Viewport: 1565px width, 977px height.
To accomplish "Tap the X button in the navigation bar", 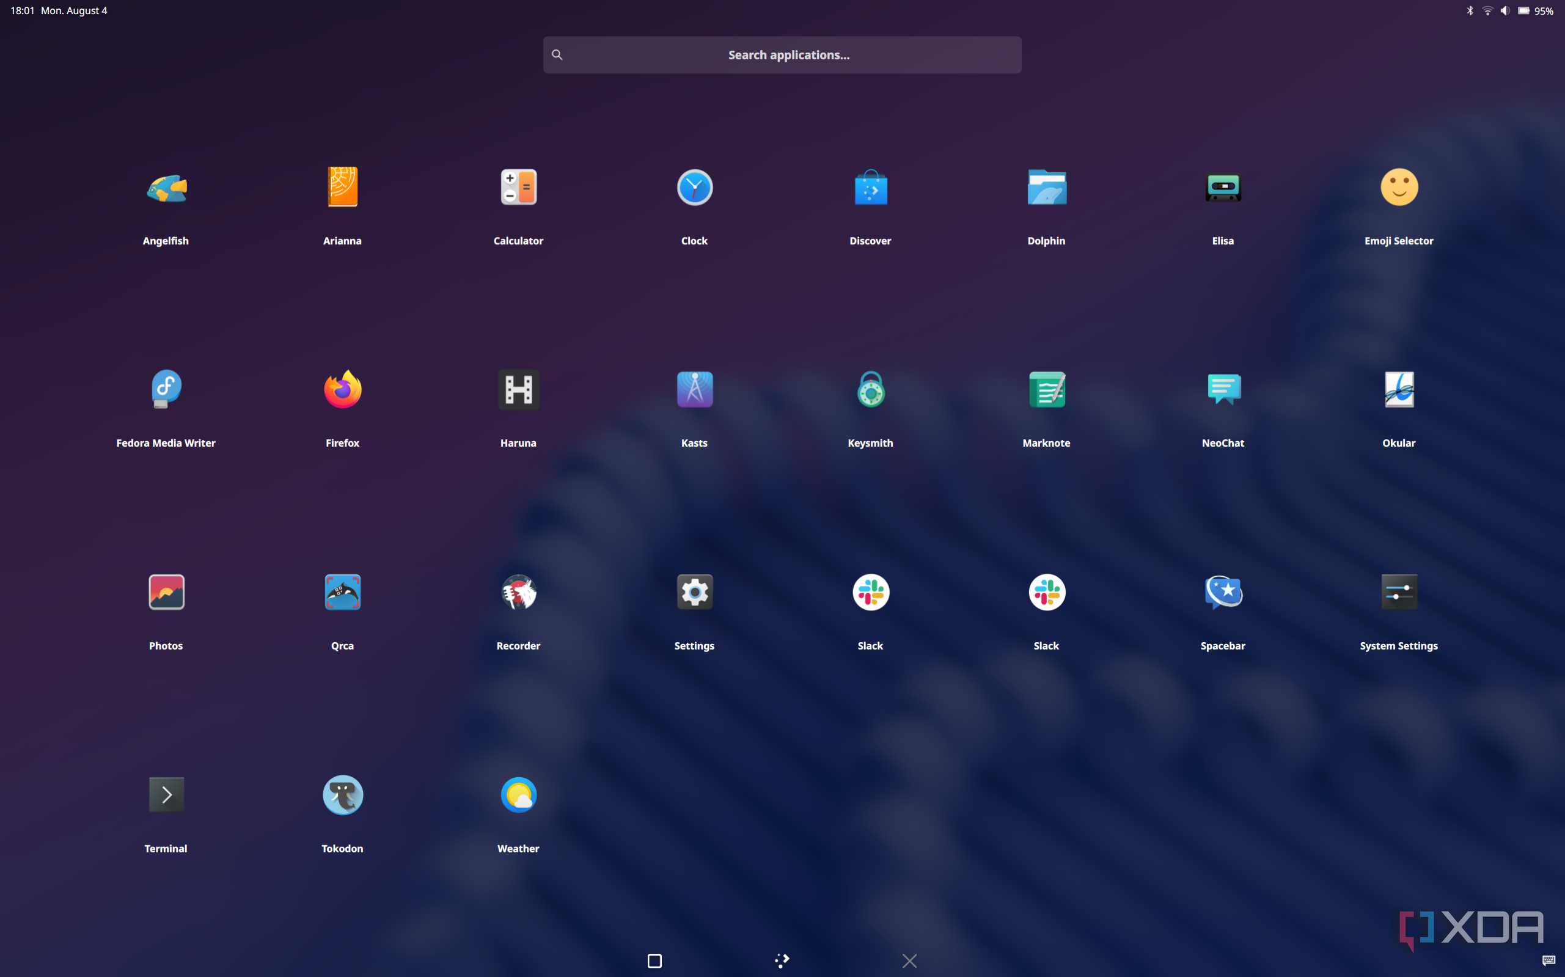I will point(909,961).
